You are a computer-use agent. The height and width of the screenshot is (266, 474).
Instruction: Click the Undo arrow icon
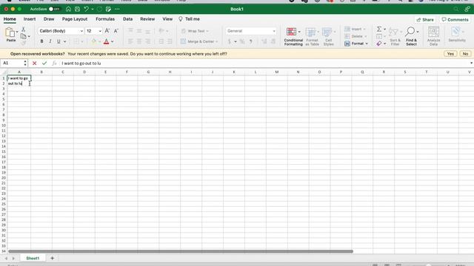click(x=87, y=9)
